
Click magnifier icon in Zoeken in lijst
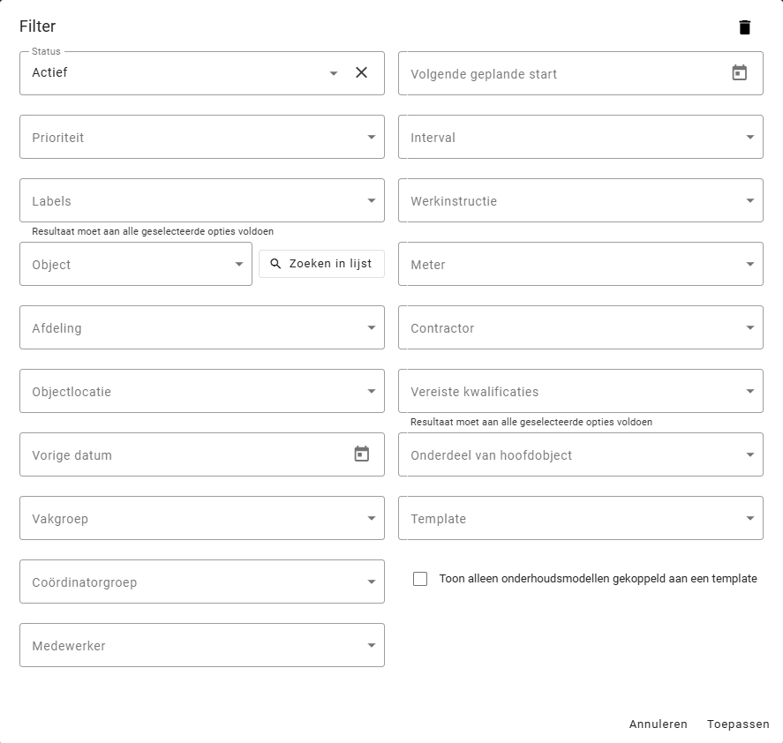click(275, 264)
